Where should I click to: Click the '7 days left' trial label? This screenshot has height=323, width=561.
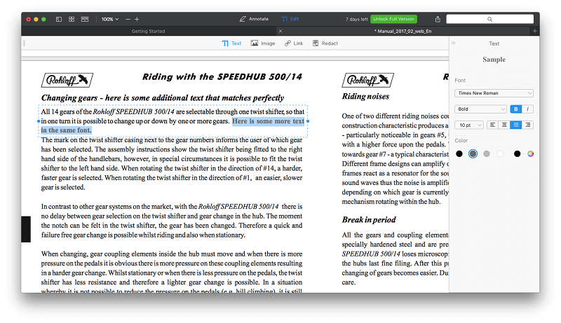(356, 20)
